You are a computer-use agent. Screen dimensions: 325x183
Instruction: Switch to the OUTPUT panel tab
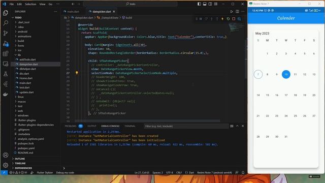tap(92, 126)
